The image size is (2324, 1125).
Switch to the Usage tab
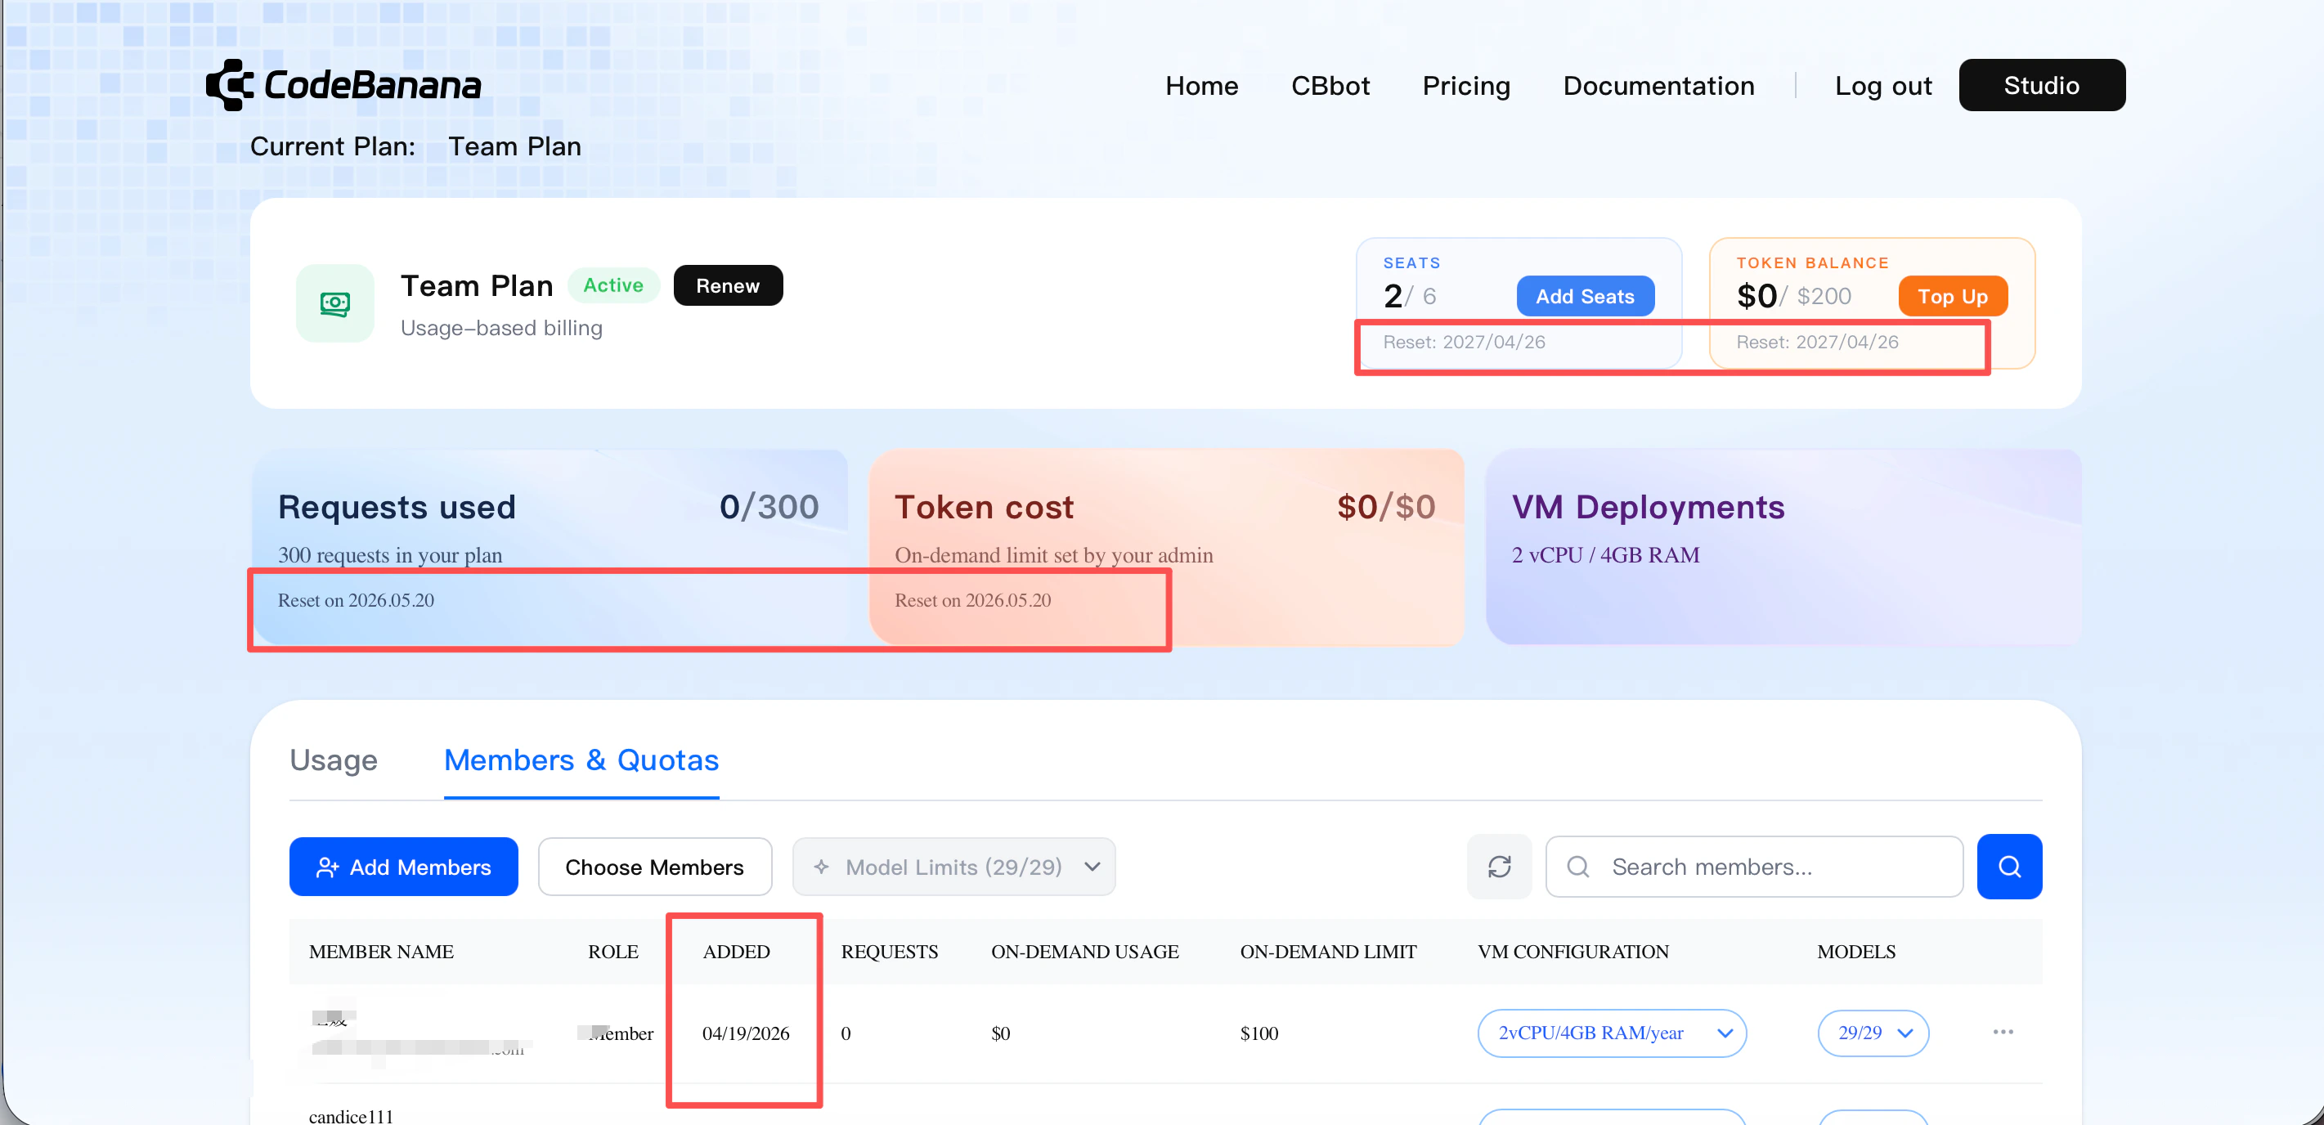click(333, 760)
